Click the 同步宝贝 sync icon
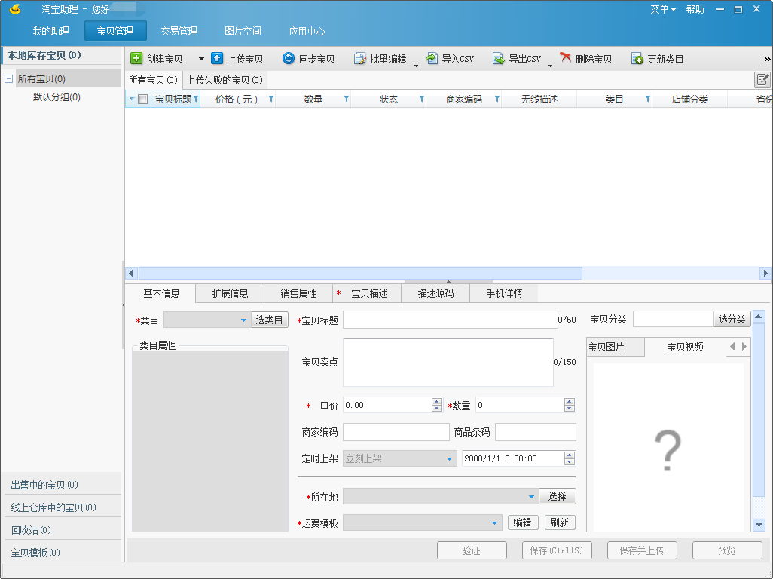Screen dimensions: 773x579 click(289, 59)
